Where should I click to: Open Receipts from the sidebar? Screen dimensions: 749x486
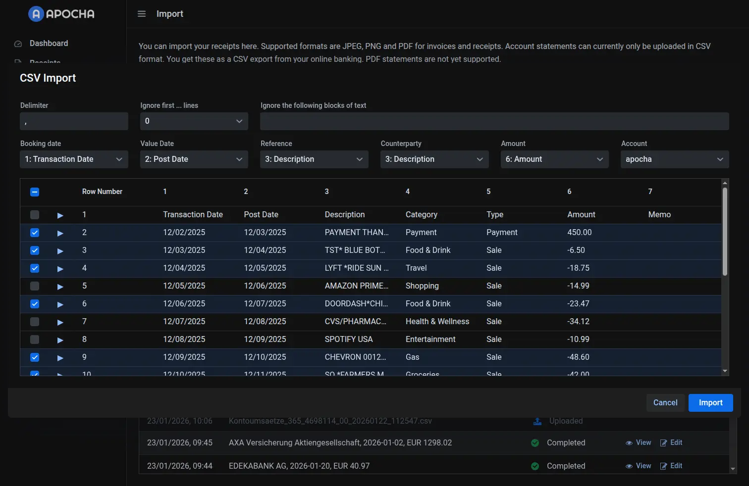click(x=45, y=61)
